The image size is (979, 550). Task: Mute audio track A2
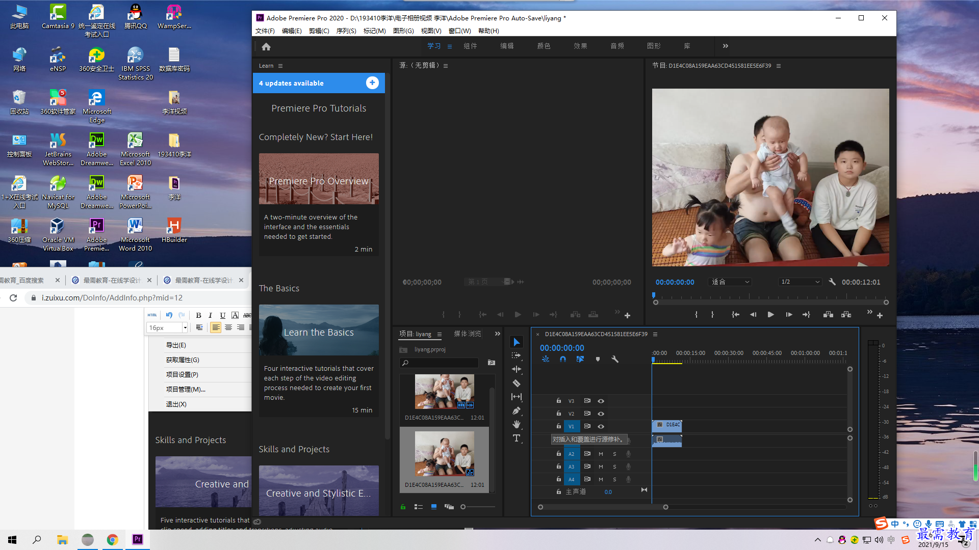click(x=601, y=454)
